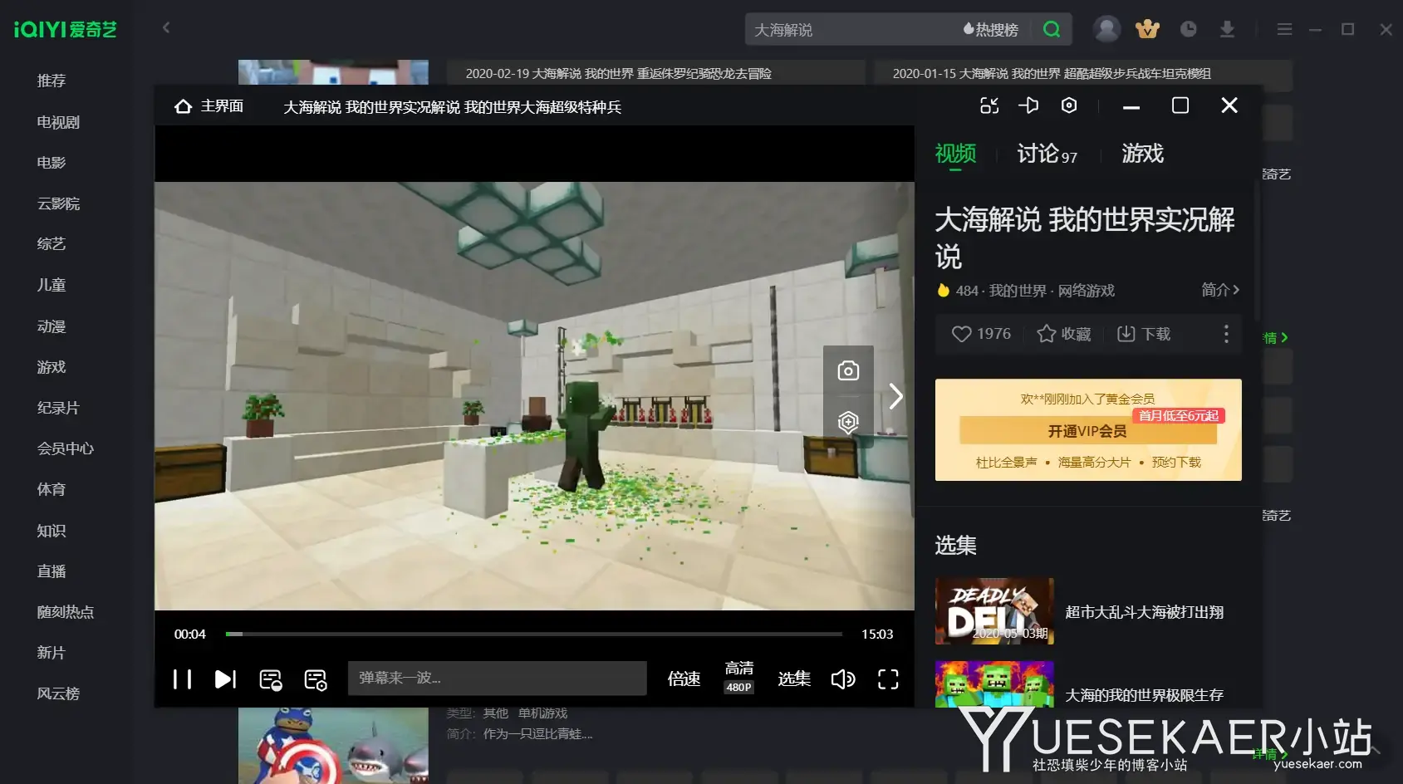This screenshot has height=784, width=1403.
Task: Click the Captain America frog thumbnail
Action: pyautogui.click(x=333, y=746)
